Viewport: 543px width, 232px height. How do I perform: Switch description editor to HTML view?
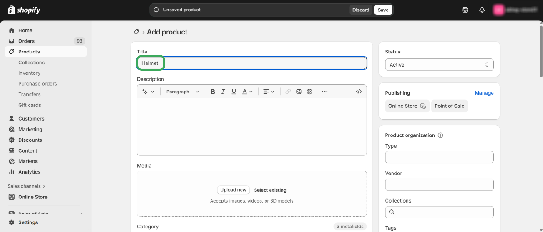pos(359,92)
